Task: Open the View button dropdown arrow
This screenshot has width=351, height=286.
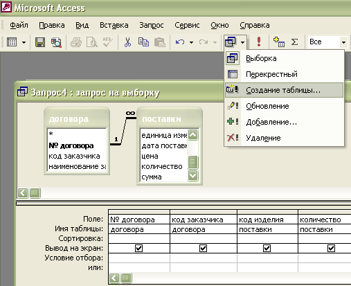Action: (24, 42)
